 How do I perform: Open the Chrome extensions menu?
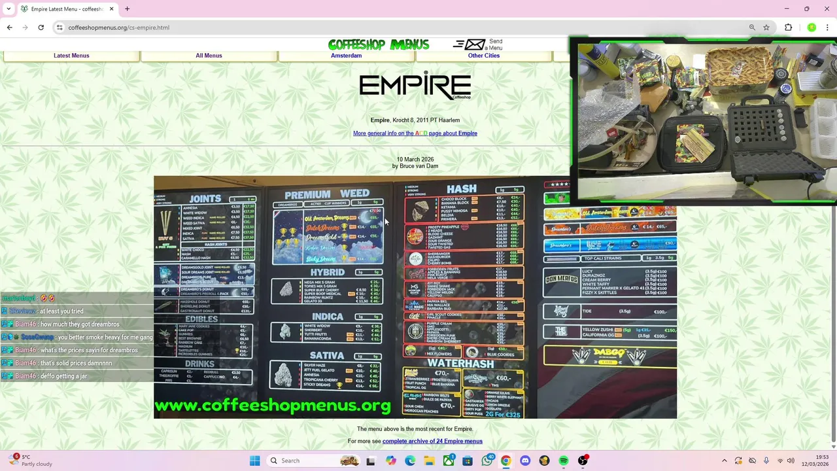788,27
